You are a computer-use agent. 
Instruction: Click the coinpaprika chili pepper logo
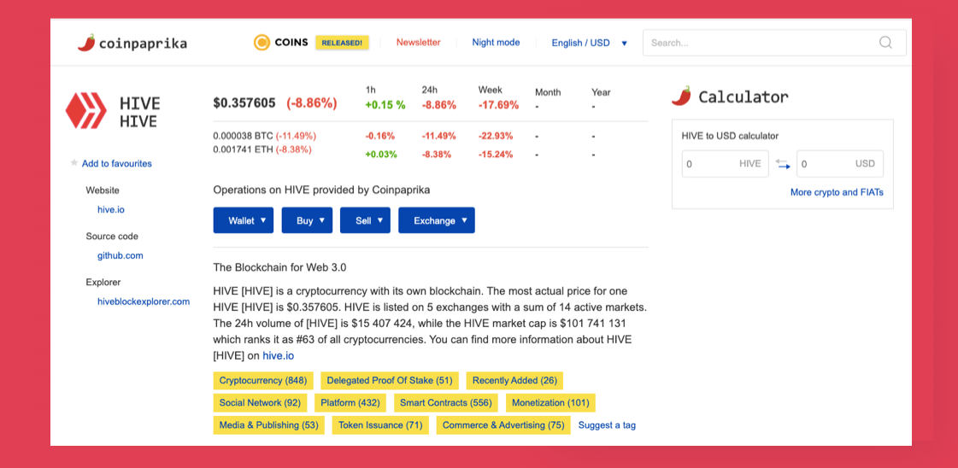click(x=86, y=43)
